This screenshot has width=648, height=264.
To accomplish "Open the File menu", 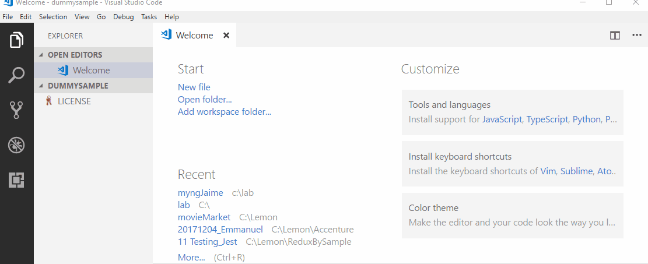I will (8, 17).
